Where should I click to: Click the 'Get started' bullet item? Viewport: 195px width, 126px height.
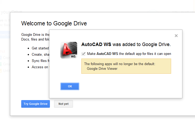click(x=40, y=48)
